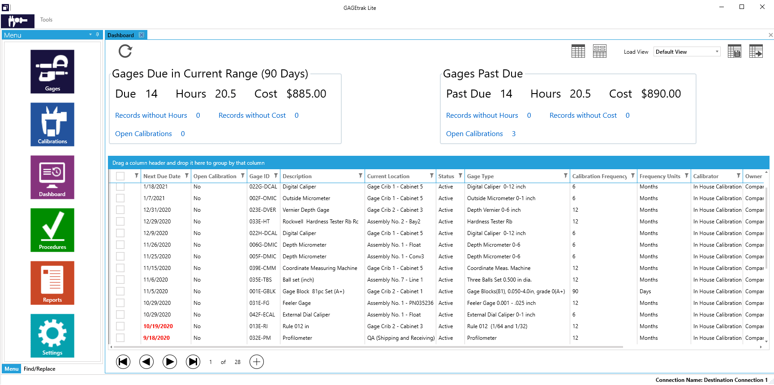
Task: Sort by the Next Due Date header
Action: tap(162, 176)
